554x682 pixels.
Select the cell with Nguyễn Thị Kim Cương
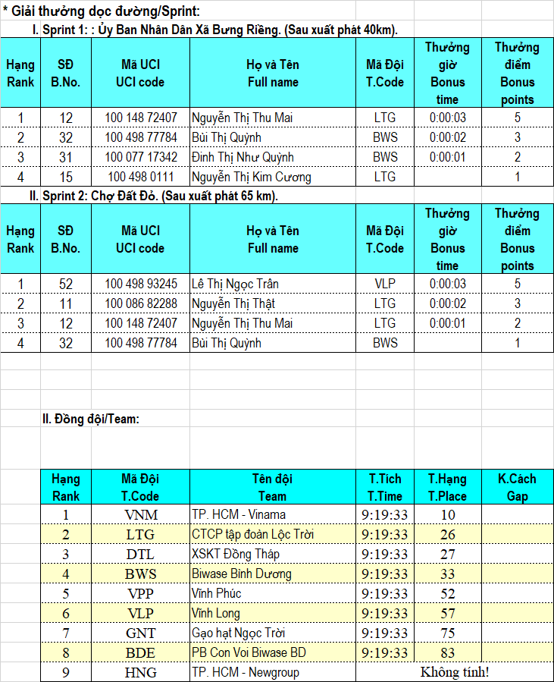tap(251, 177)
